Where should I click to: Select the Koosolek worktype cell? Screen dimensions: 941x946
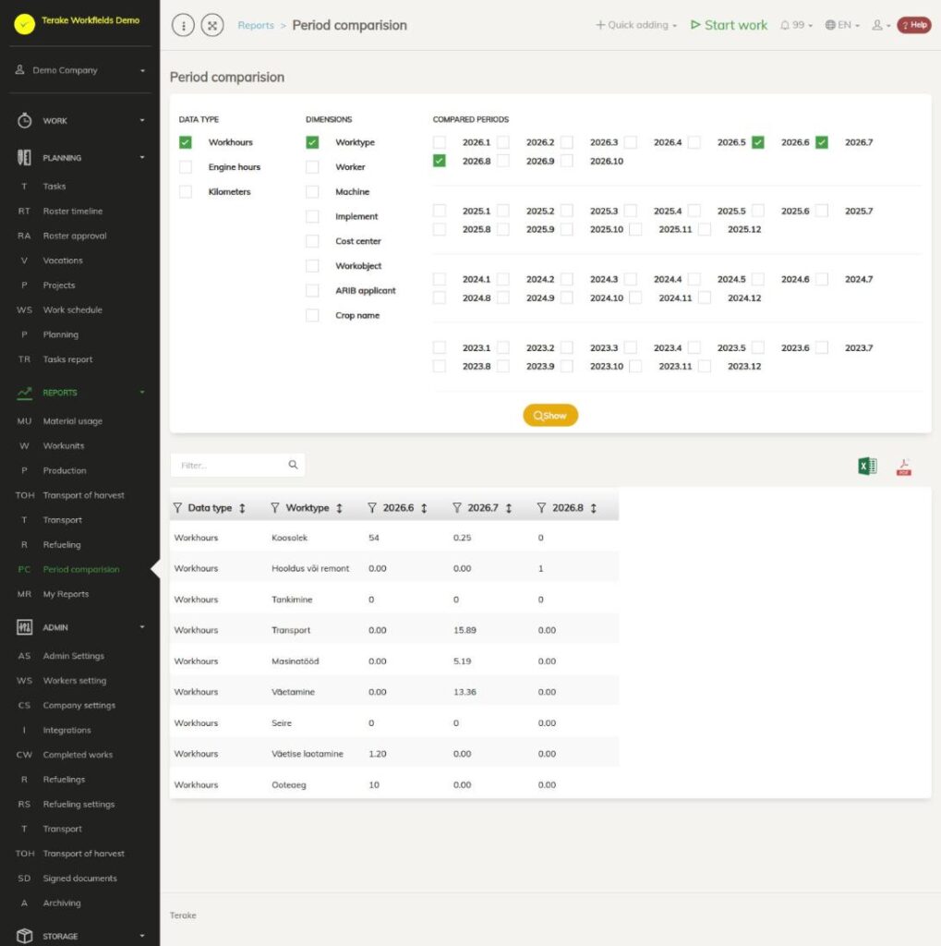point(290,538)
